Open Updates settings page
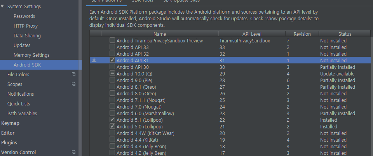This screenshot has height=156, width=373. point(22,45)
